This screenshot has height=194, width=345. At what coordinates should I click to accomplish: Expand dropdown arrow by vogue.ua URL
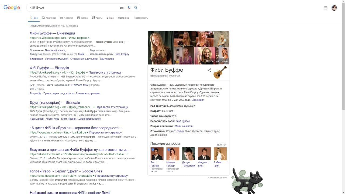click(88, 133)
